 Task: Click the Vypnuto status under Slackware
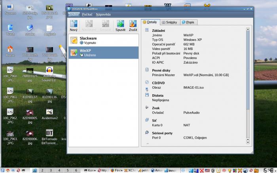(88, 43)
